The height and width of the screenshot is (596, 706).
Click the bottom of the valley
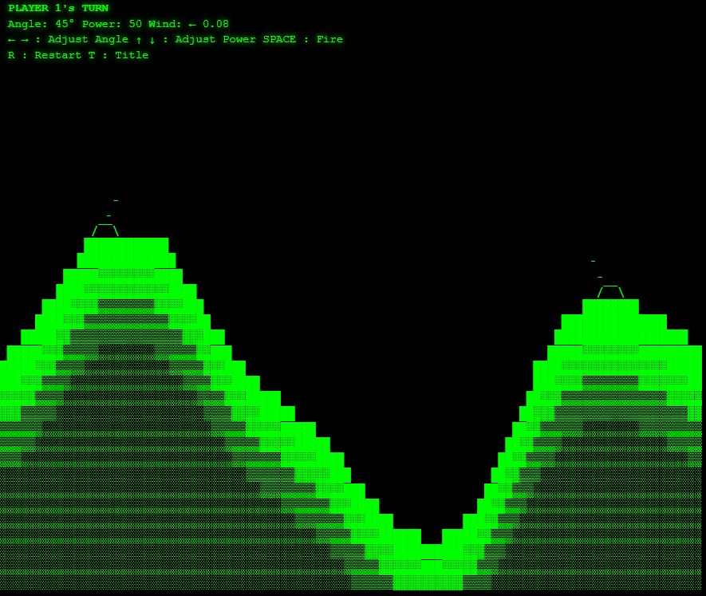click(431, 552)
